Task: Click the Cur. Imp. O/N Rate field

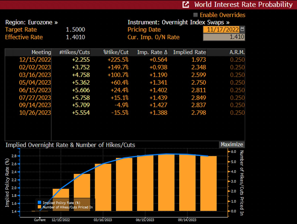Action: 224,37
